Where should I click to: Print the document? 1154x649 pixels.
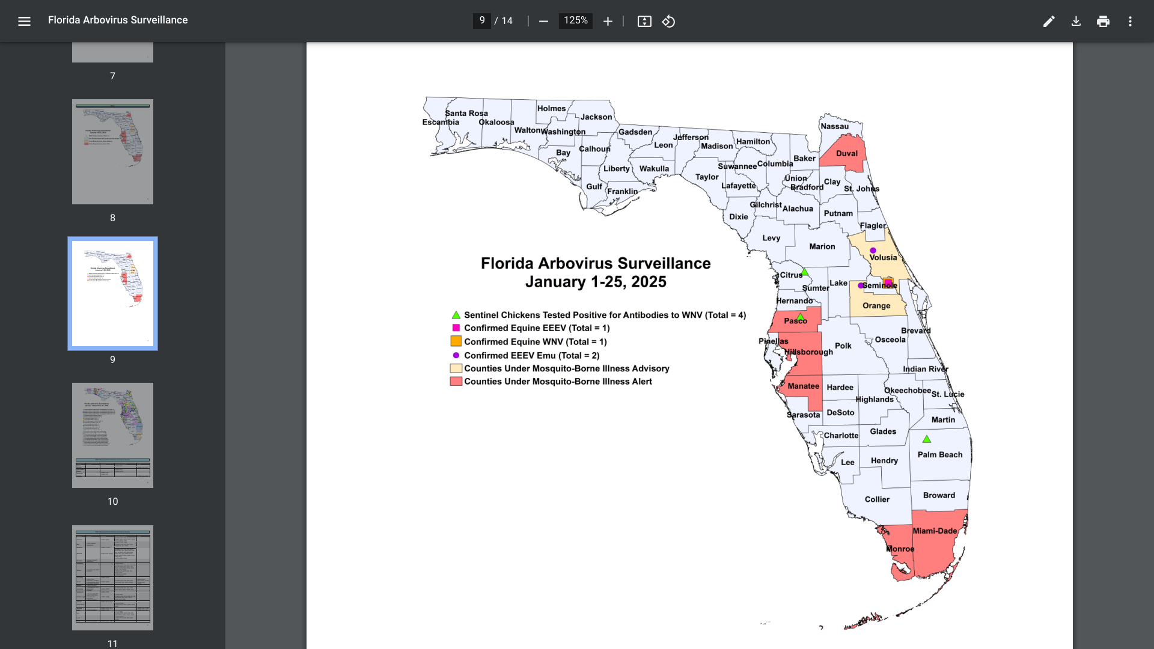1103,22
